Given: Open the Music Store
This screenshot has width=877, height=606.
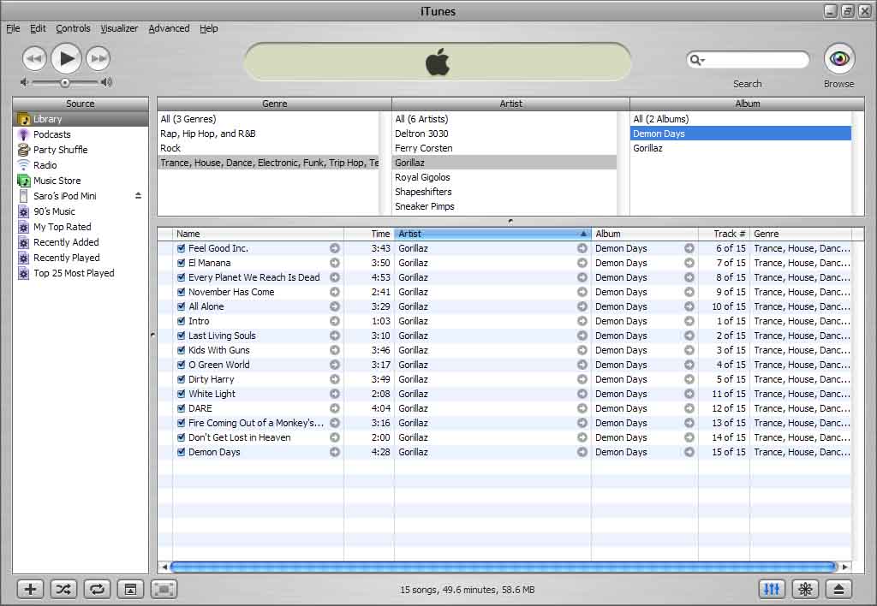Looking at the screenshot, I should [x=57, y=181].
